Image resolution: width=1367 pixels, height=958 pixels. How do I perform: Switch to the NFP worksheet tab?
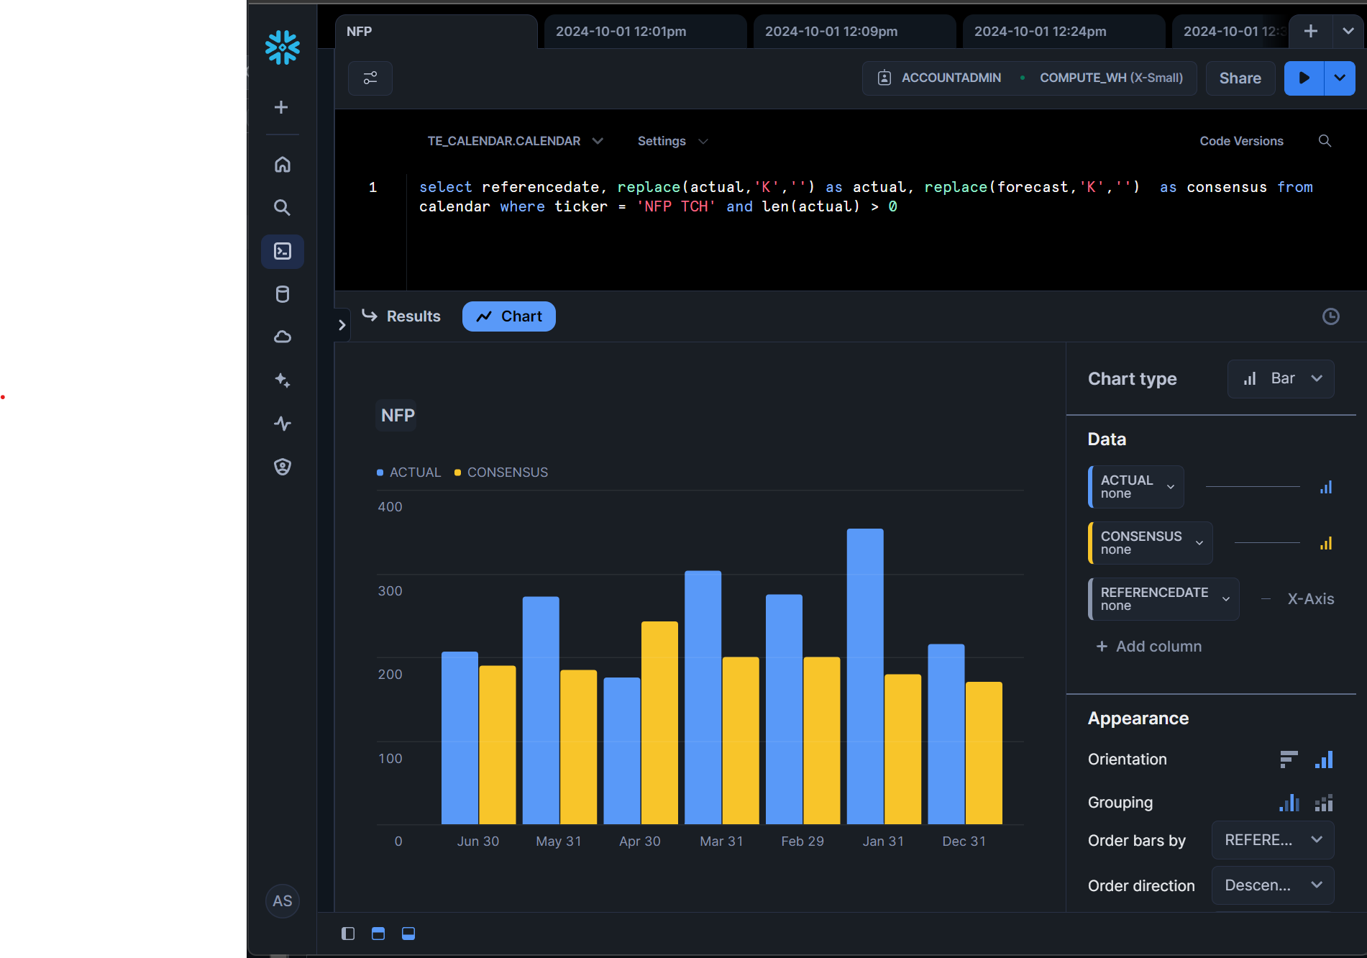[x=436, y=32]
